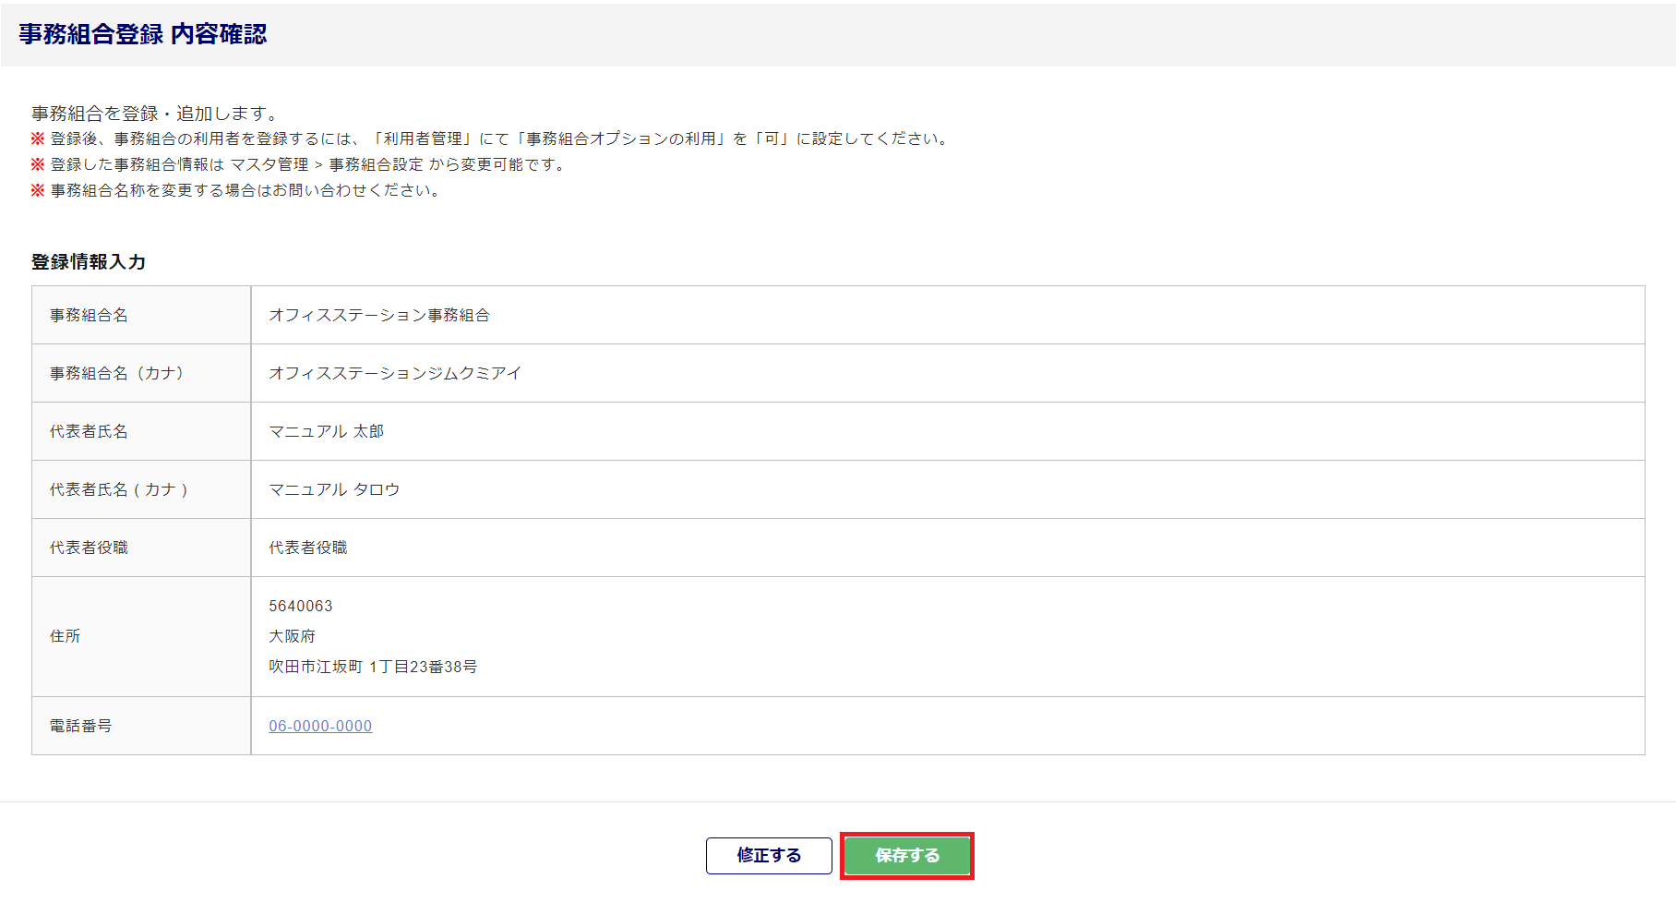This screenshot has width=1676, height=903.
Task: Click the 登録情報入力 section heading
Action: pos(89,262)
